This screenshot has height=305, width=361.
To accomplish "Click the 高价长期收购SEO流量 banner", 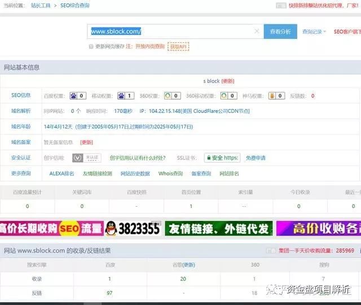I will pos(51,228).
